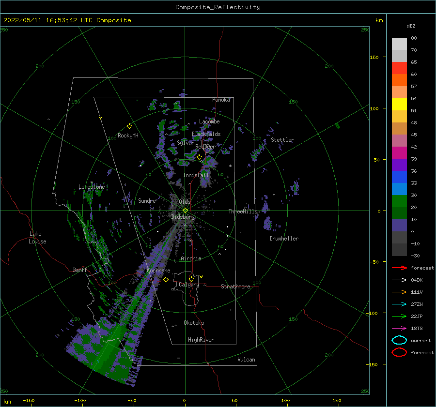Click the red forecast ellipse icon

click(399, 352)
